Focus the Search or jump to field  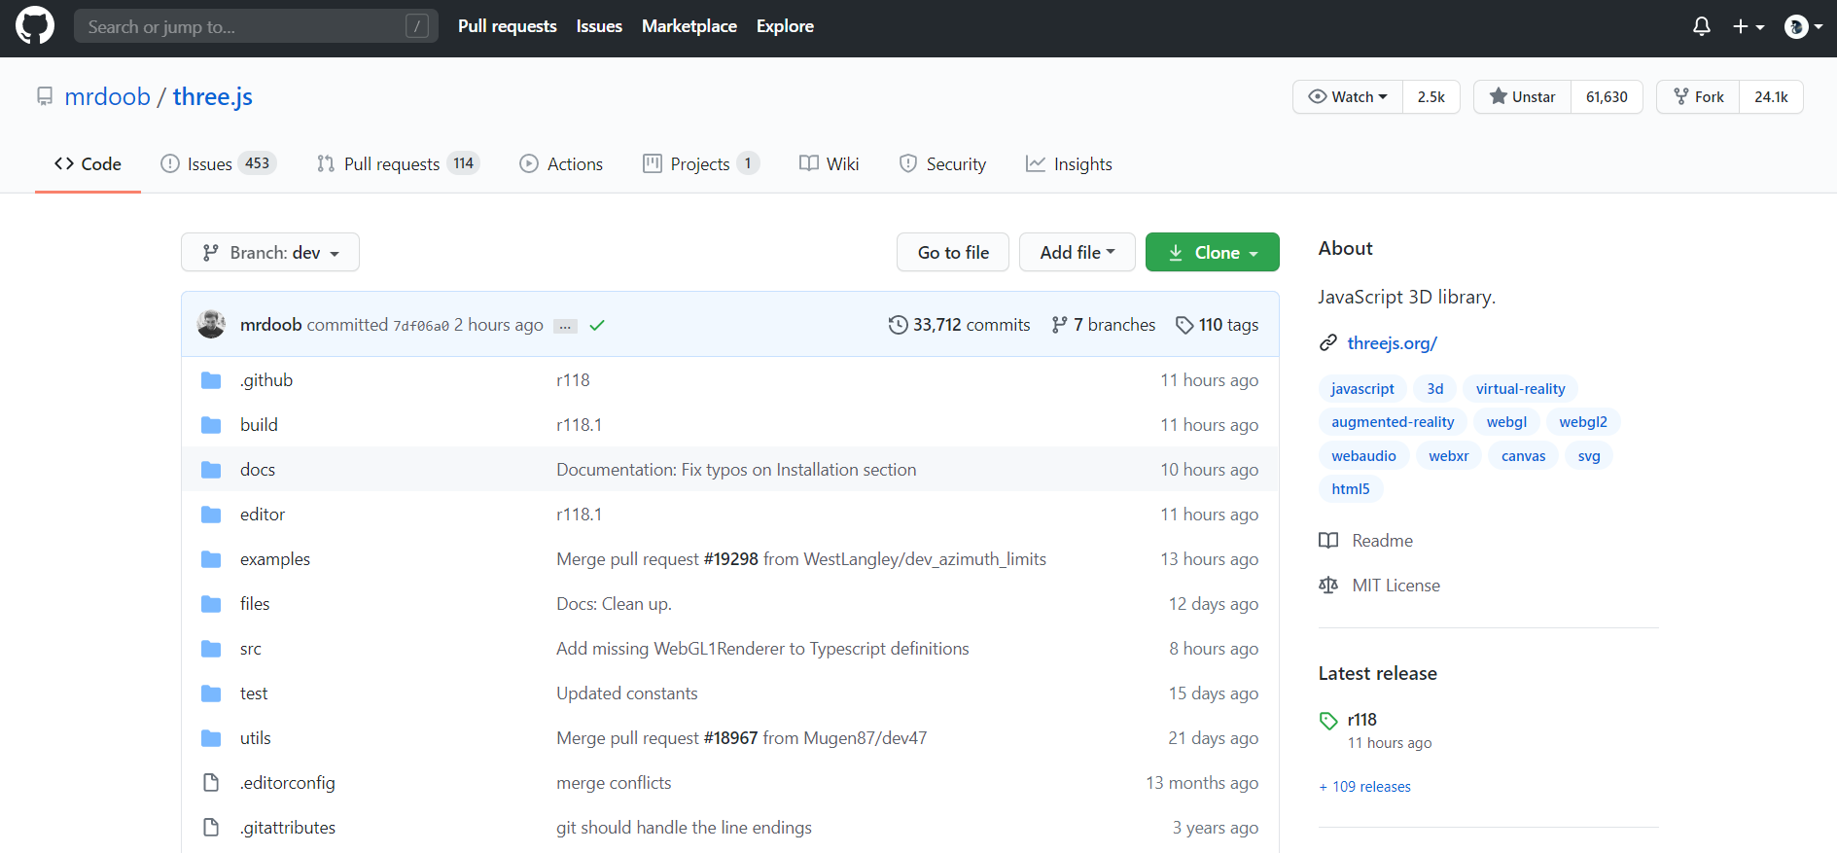point(256,26)
